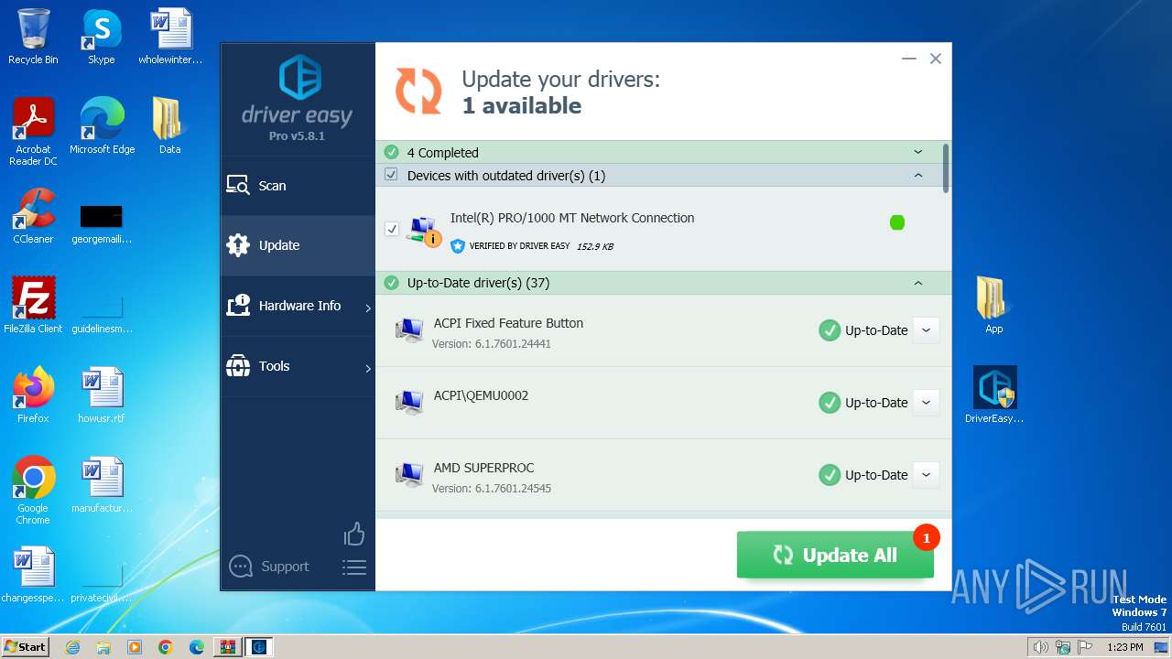Image resolution: width=1172 pixels, height=659 pixels.
Task: Click the green status indicator for Intel driver
Action: 897,222
